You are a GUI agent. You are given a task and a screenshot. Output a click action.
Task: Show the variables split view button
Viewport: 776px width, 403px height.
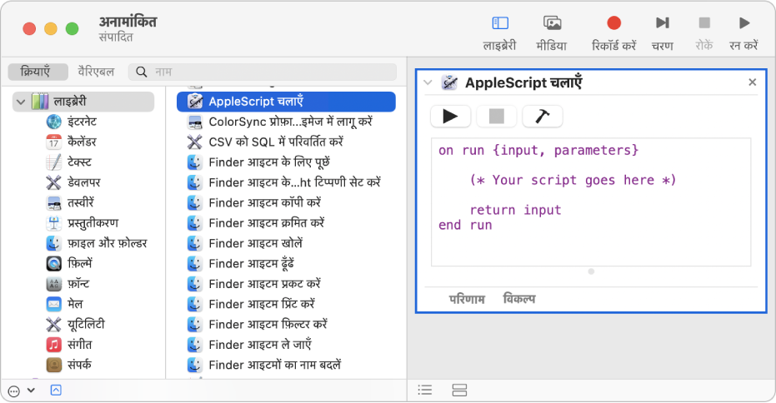459,391
